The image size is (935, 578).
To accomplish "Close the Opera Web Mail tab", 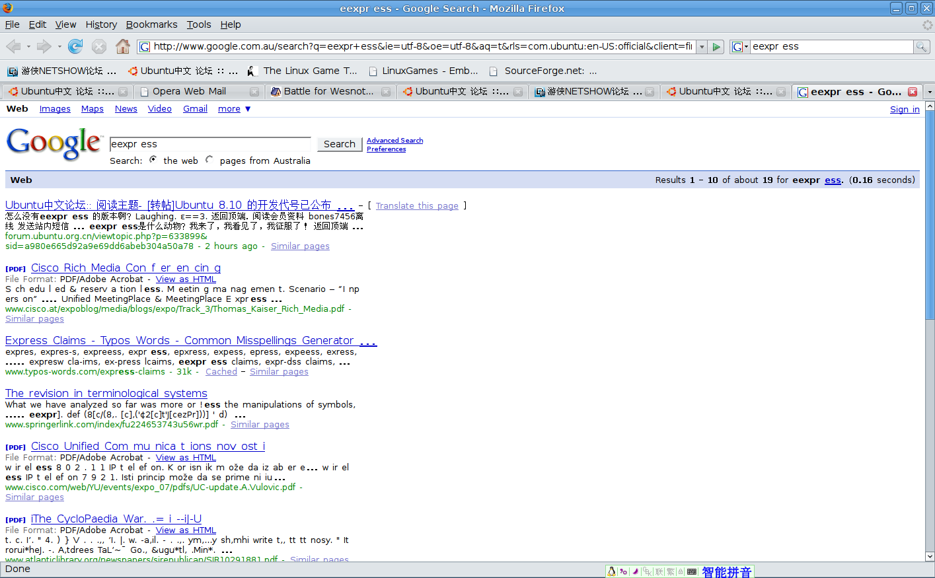I will [254, 92].
